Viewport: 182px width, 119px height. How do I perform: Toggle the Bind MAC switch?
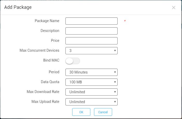73,61
